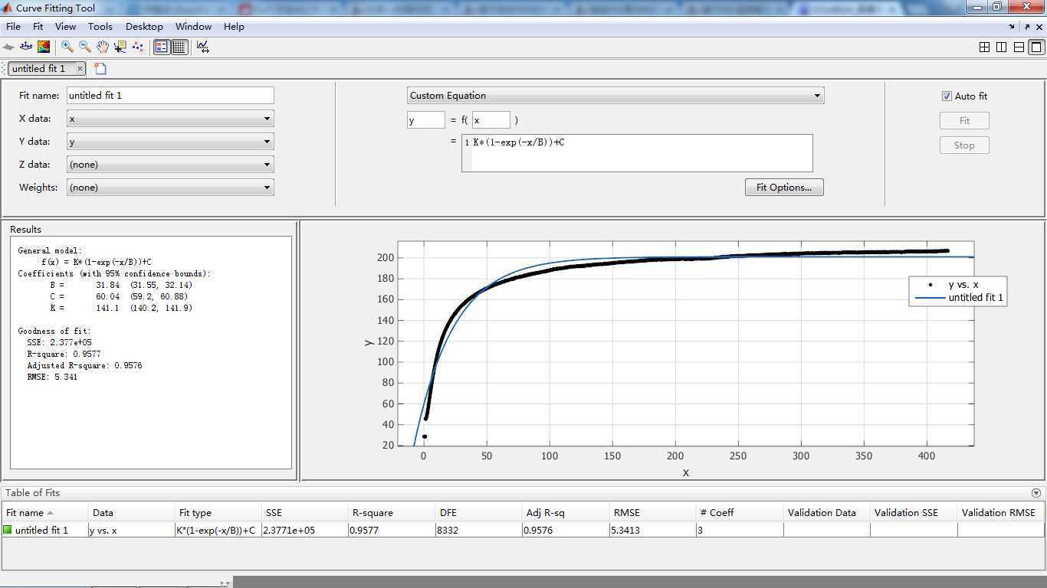The image size is (1047, 588).
Task: Select untitled fit 1 row in table
Action: [x=523, y=530]
